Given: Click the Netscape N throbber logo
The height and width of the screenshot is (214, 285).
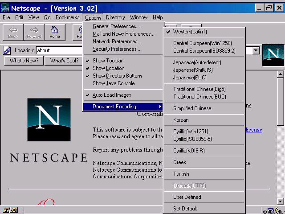Looking at the screenshot, I should tap(273, 55).
